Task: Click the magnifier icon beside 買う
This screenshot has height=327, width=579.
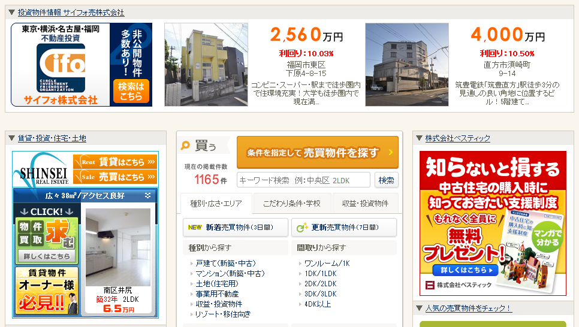Action: pos(186,145)
